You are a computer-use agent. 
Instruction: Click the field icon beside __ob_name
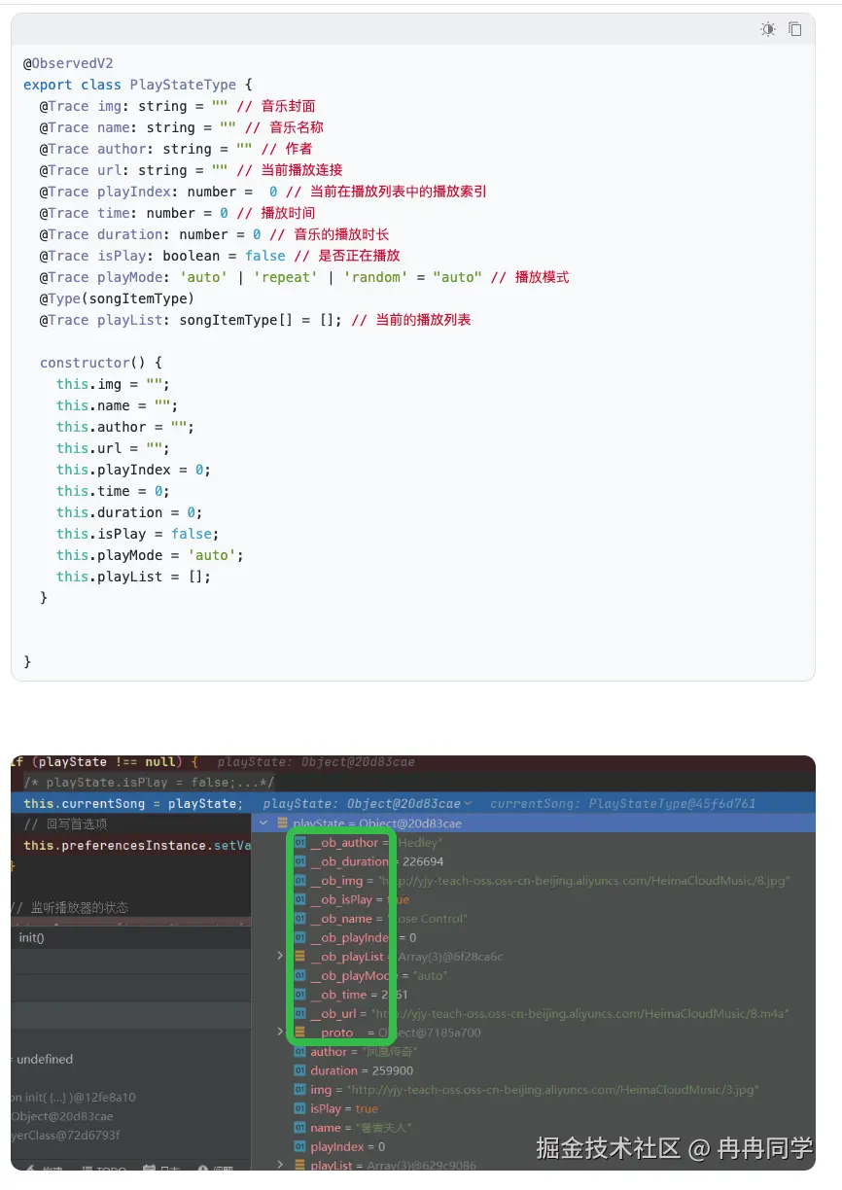pyautogui.click(x=299, y=919)
